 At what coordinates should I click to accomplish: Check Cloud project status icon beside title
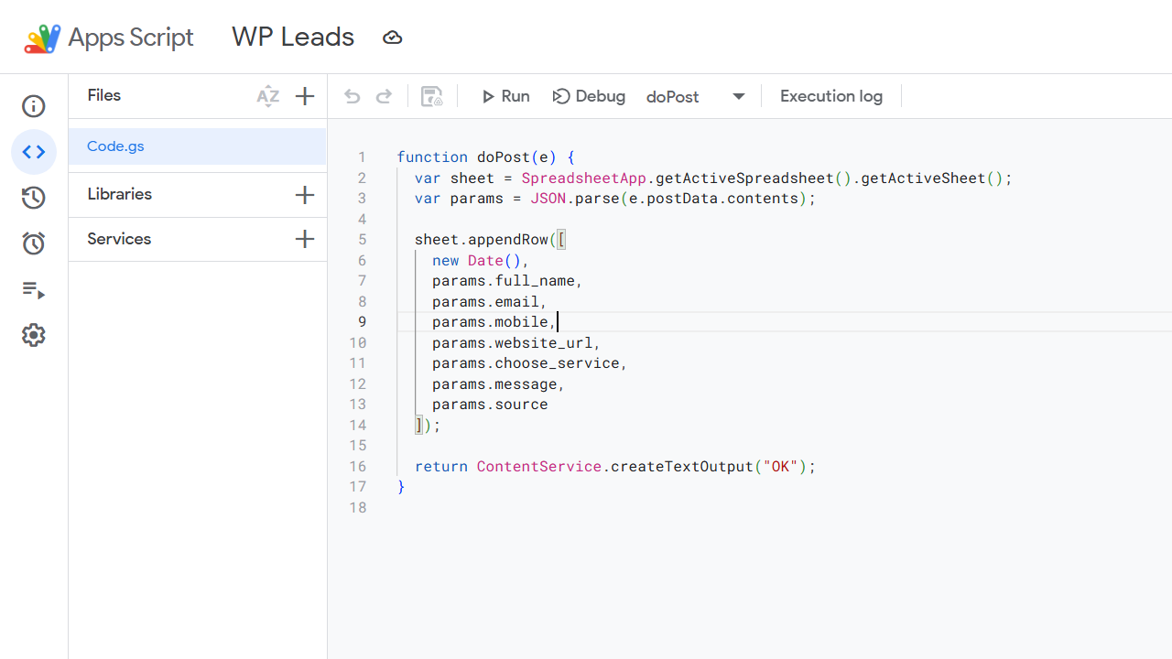[x=392, y=38]
